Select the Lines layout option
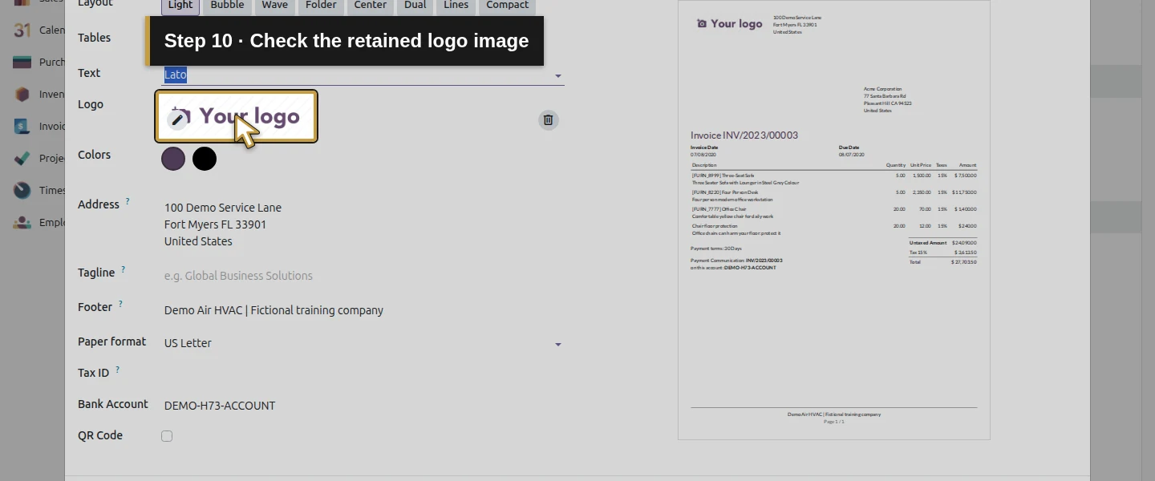 click(x=456, y=5)
